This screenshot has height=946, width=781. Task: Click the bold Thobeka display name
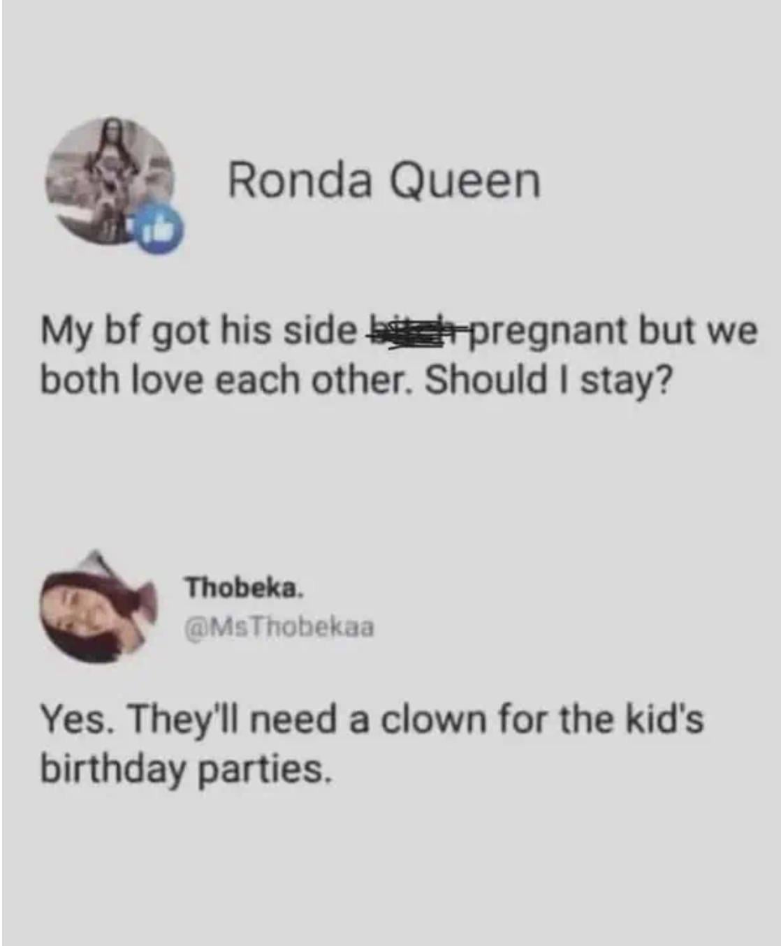click(244, 587)
